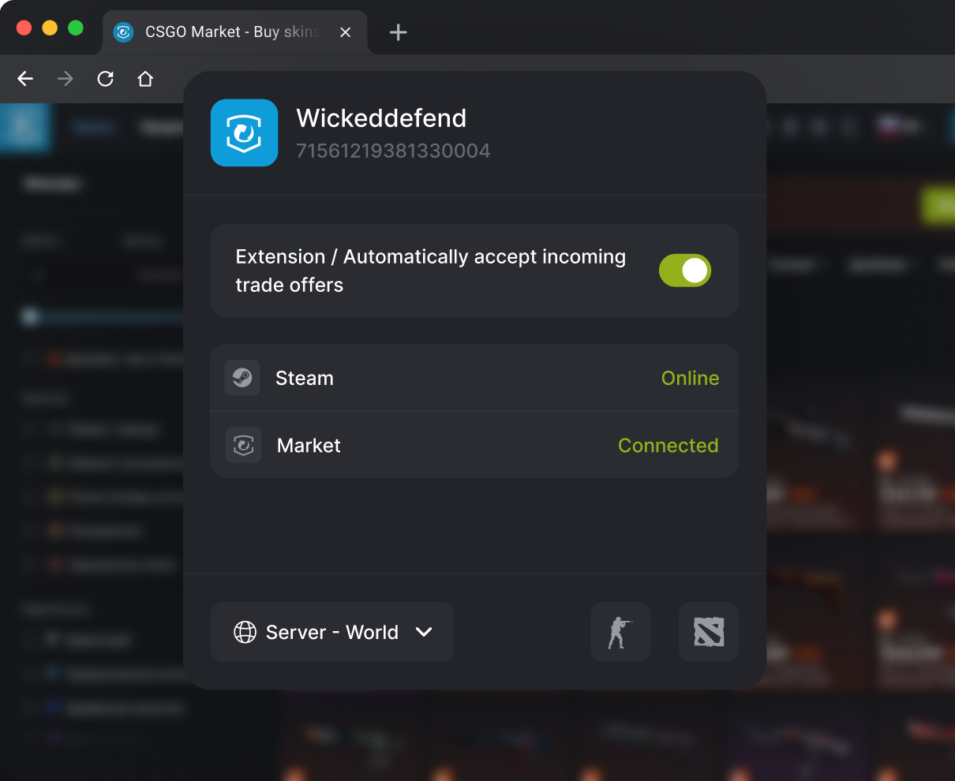955x781 pixels.
Task: Click the globe icon in the server selector
Action: pos(245,632)
